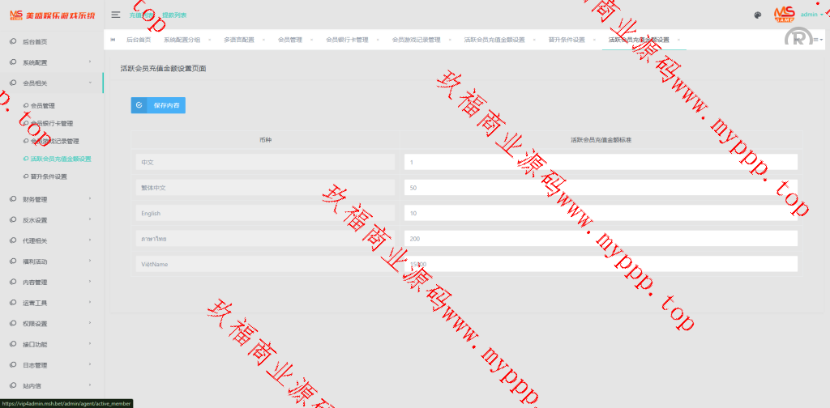This screenshot has height=408, width=830.
Task: Click the 保存内容 save button
Action: tap(158, 105)
